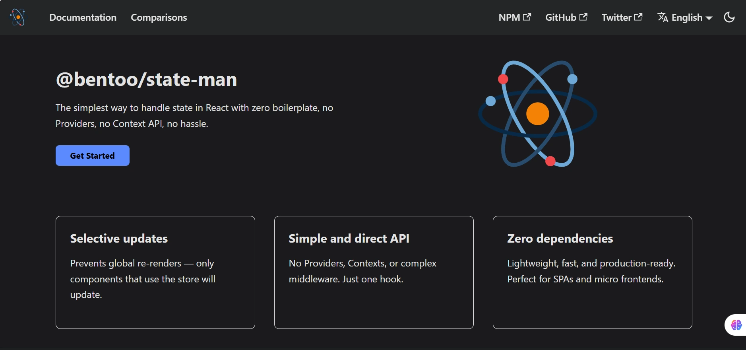Image resolution: width=746 pixels, height=350 pixels.
Task: Open the Documentation nav item
Action: point(83,17)
